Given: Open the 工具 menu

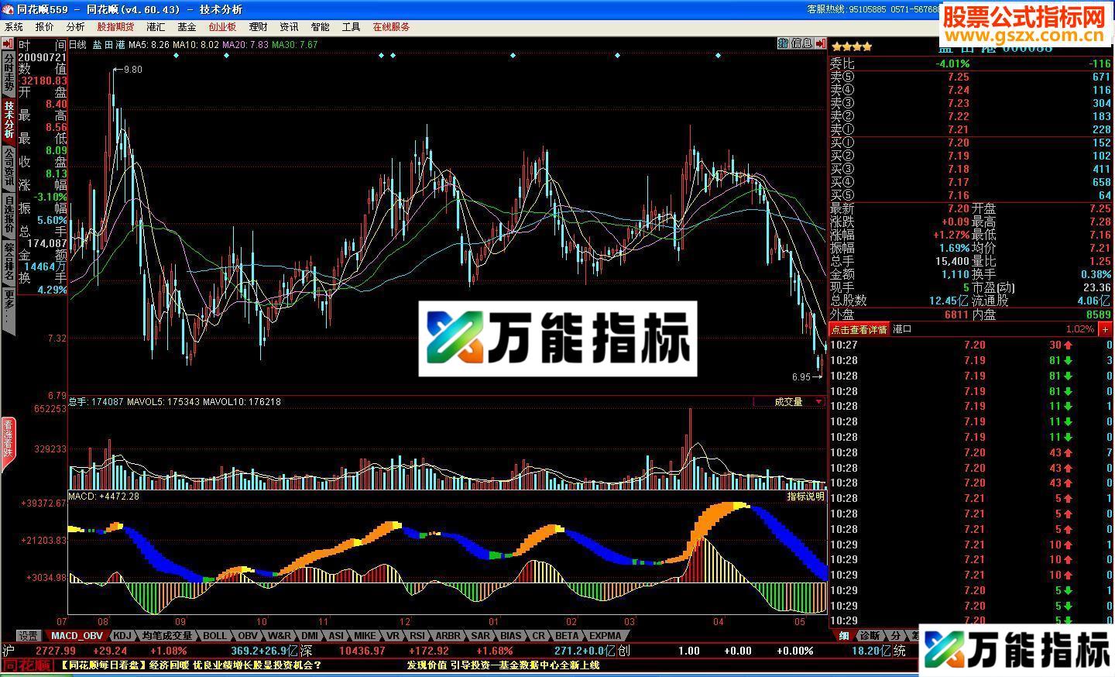Looking at the screenshot, I should (x=351, y=27).
